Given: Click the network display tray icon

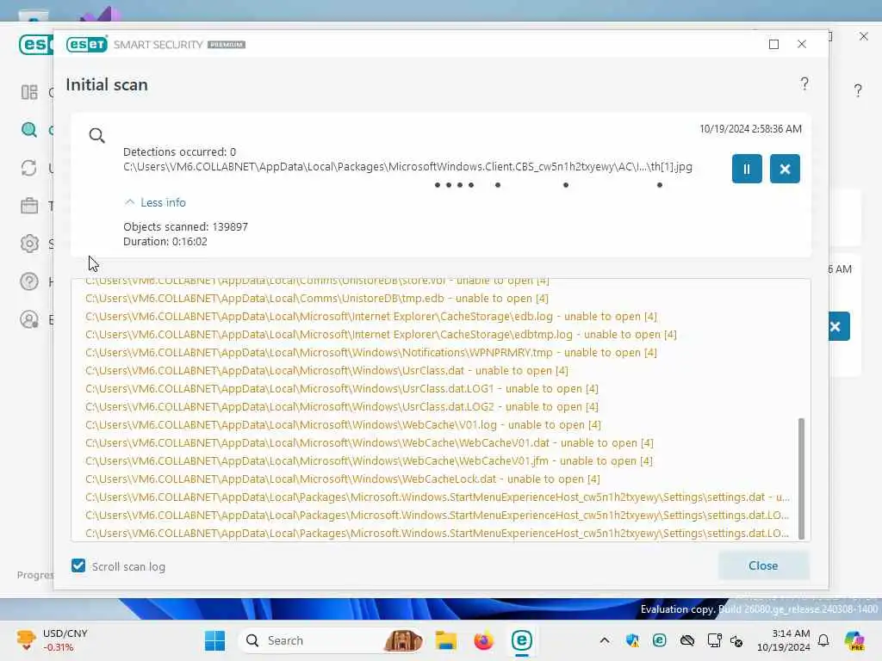Looking at the screenshot, I should tap(714, 640).
